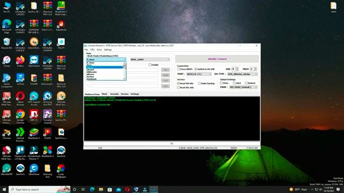The image size is (344, 193).
Task: Increase the PROT stepper value
Action: coord(255,68)
